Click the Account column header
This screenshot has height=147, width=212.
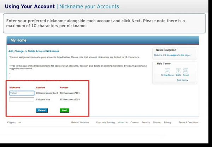[40, 88]
